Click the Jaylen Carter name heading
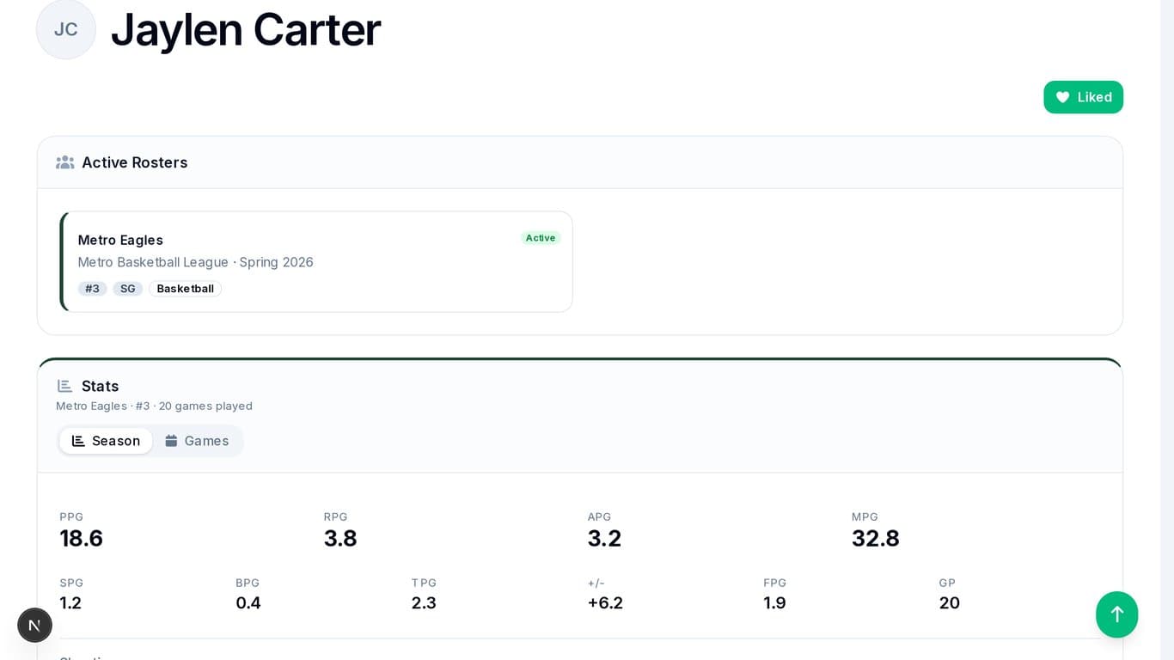 click(246, 29)
